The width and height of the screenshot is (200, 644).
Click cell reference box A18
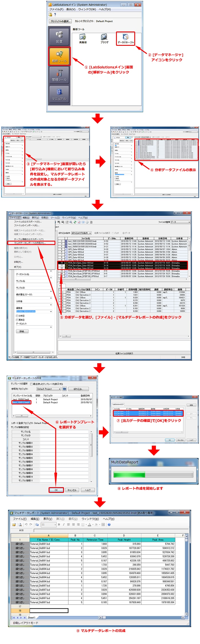coord(21,530)
